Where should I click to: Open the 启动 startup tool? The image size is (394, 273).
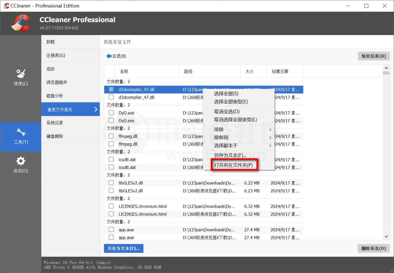click(x=70, y=69)
